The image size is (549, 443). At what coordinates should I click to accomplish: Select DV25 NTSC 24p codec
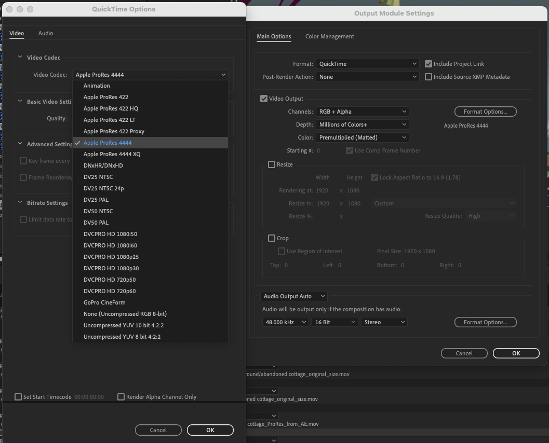pos(150,188)
